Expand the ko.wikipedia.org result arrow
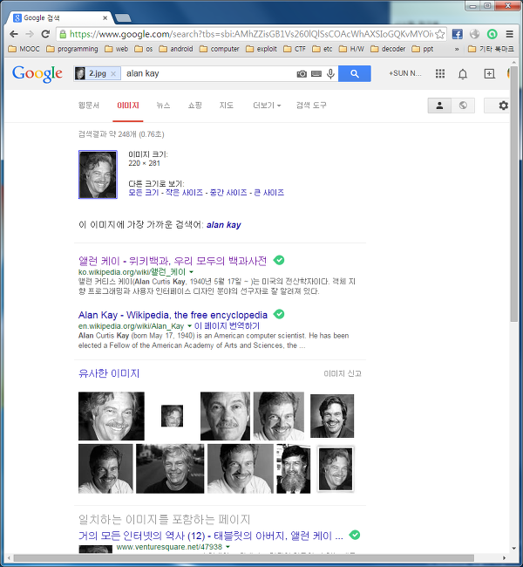This screenshot has height=567, width=523. click(191, 272)
